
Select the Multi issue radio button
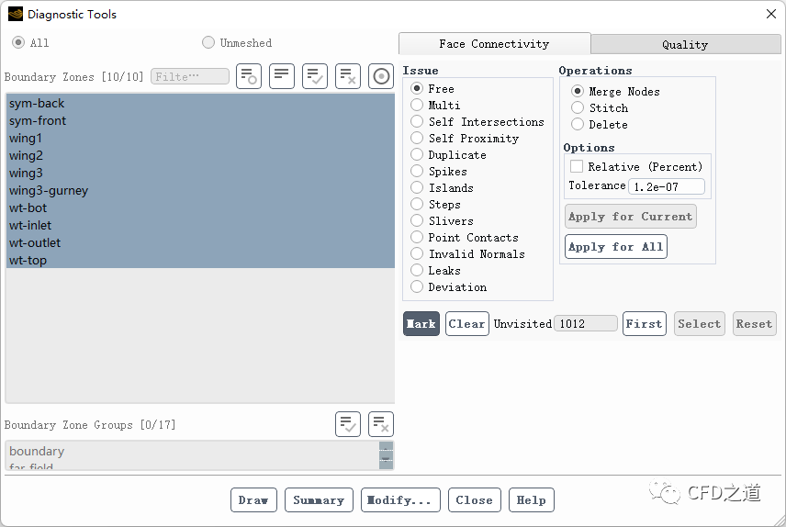417,106
